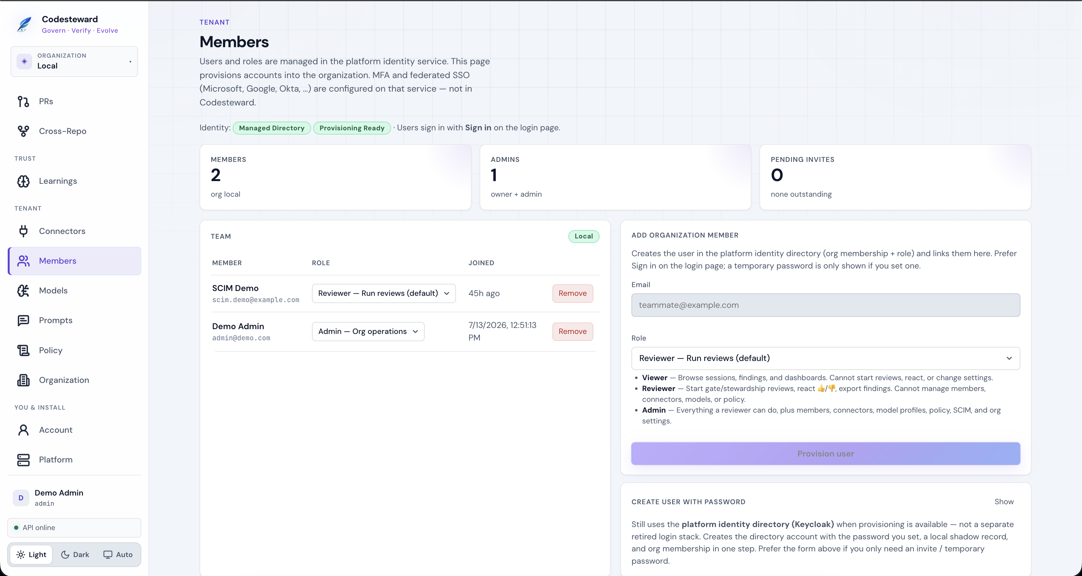Switch theme to Dark
This screenshot has width=1082, height=576.
click(75, 555)
